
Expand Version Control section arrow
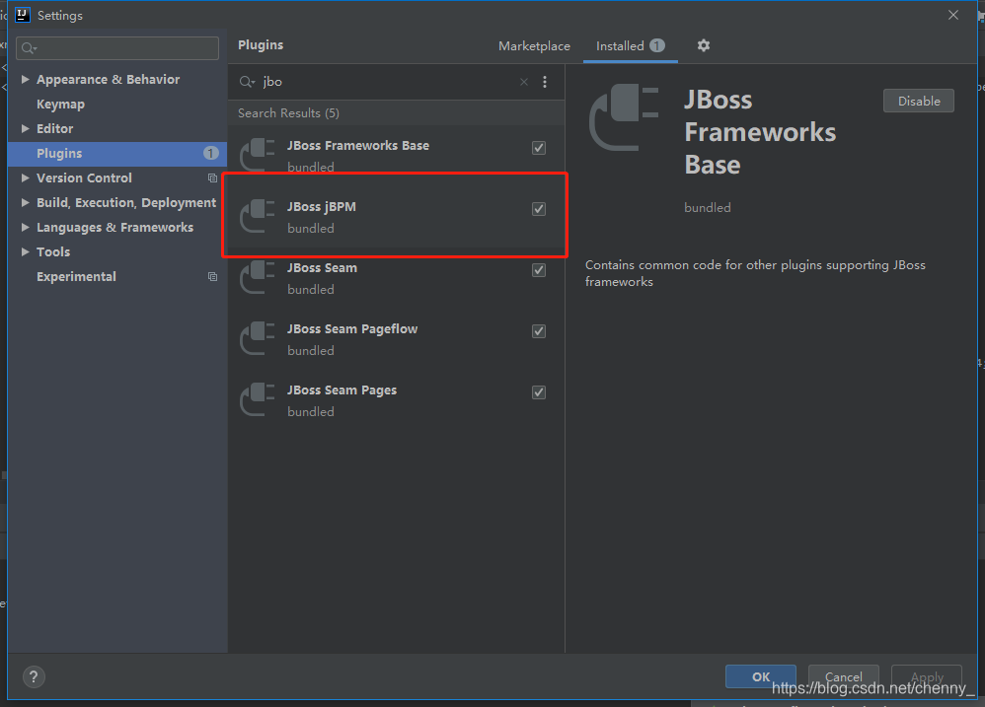click(25, 177)
